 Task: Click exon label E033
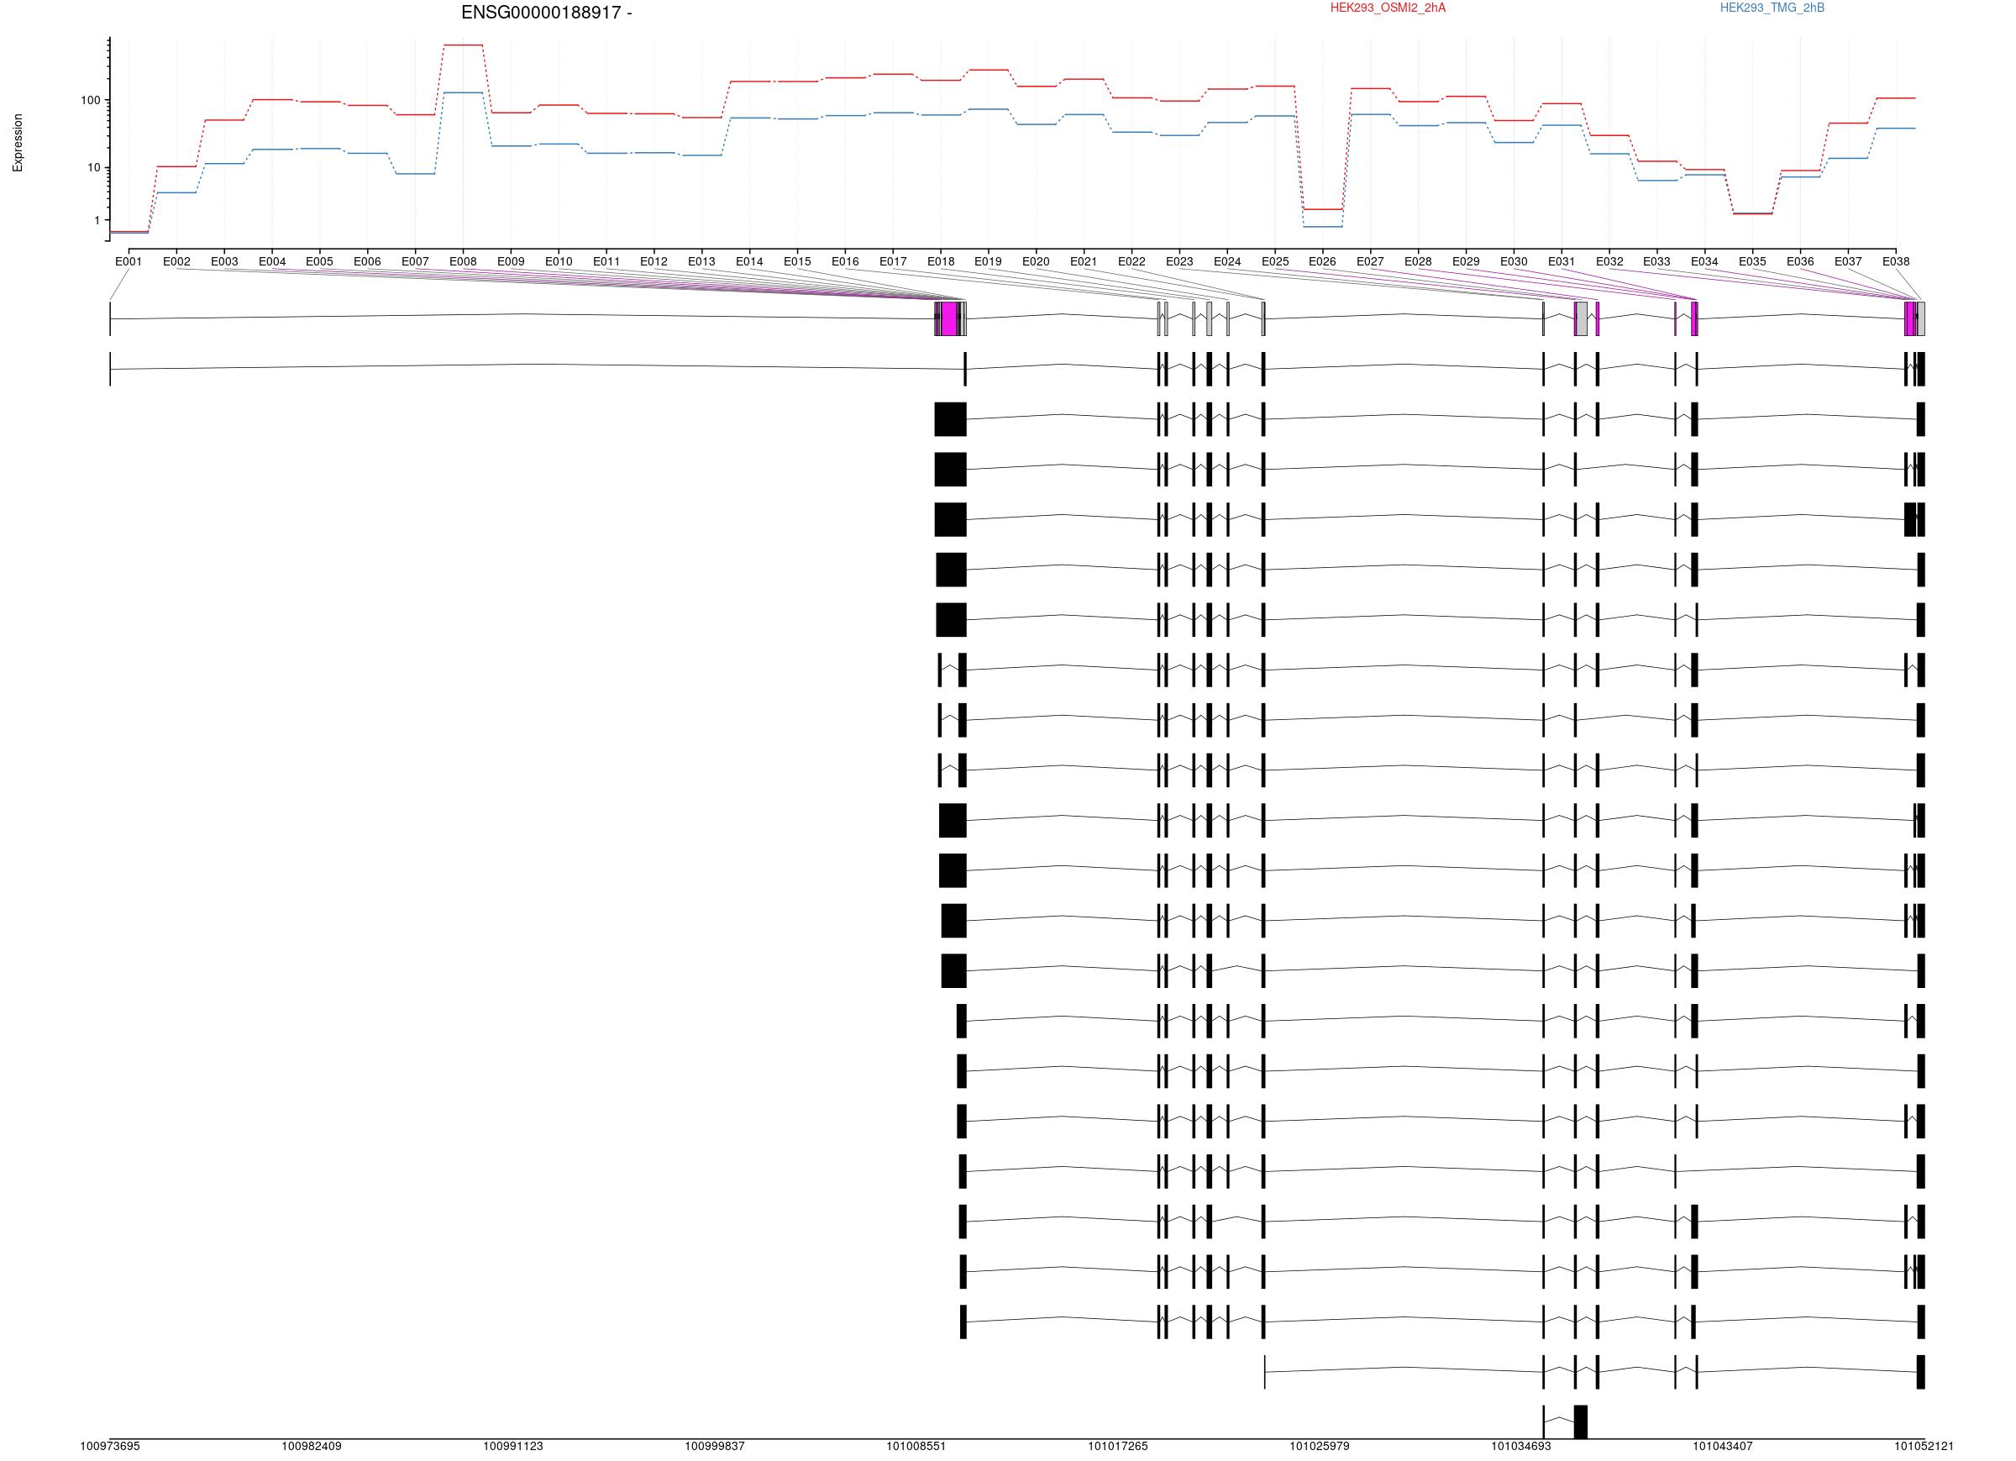pos(1656,261)
